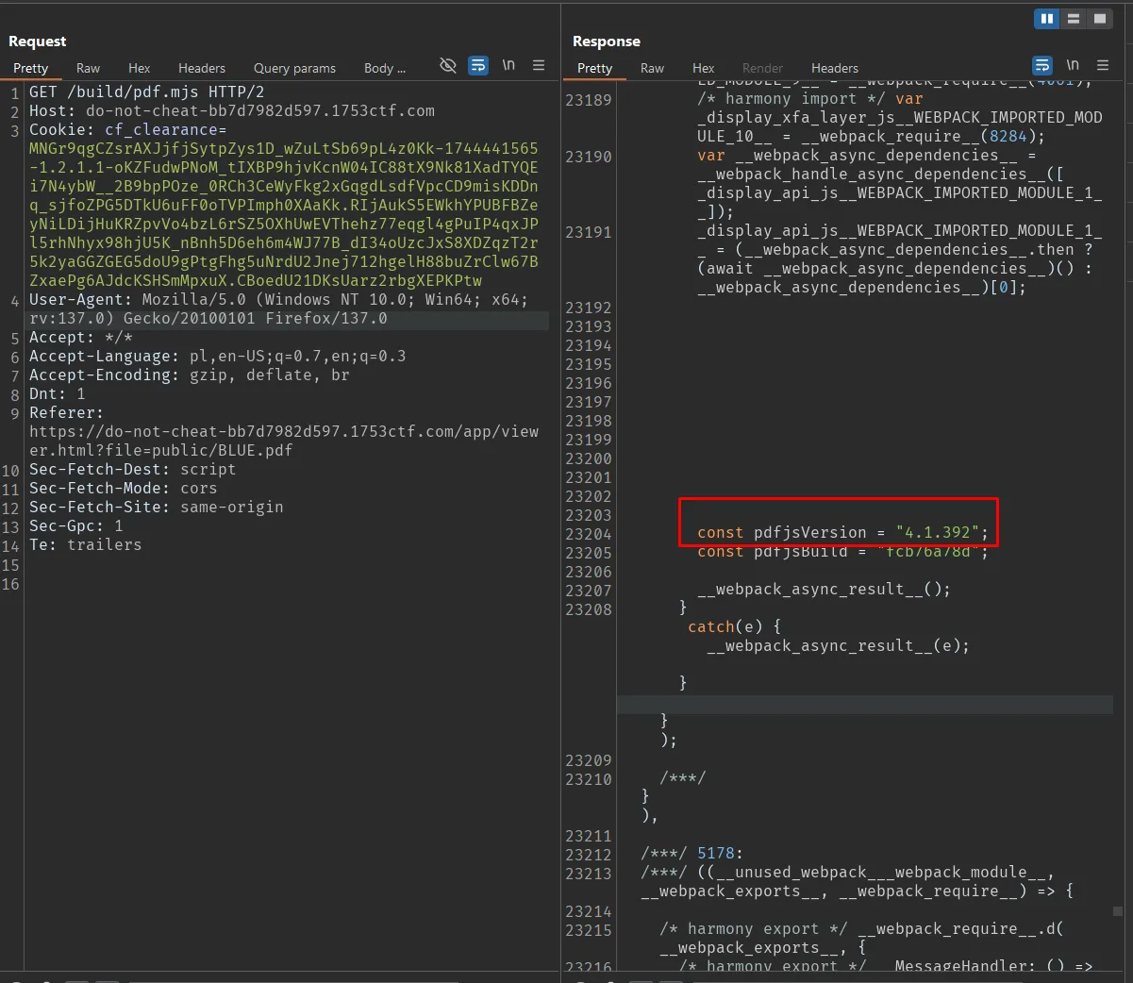The height and width of the screenshot is (983, 1133).
Task: Switch to top-bottom layout view
Action: (1073, 19)
